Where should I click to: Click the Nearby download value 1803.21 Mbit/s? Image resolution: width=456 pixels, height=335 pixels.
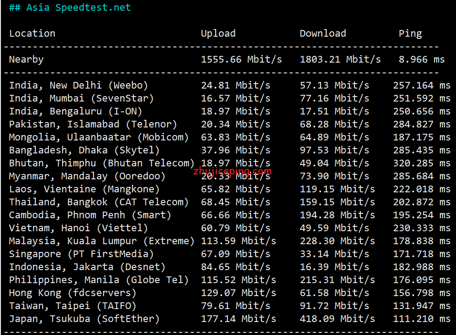[340, 59]
